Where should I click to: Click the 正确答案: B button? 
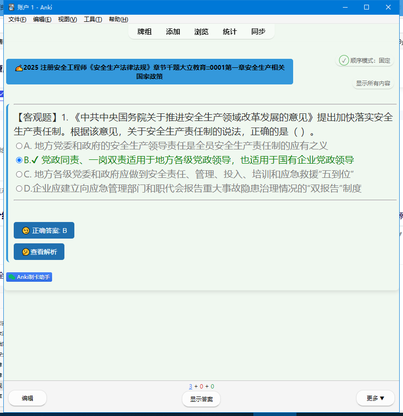[44, 230]
